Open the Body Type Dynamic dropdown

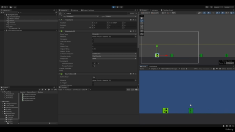114,34
